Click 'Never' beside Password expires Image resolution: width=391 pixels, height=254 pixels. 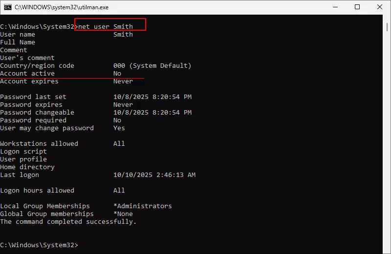click(x=123, y=105)
